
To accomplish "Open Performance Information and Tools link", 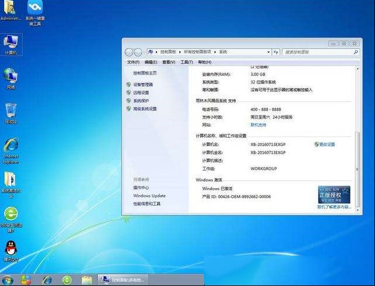I will click(146, 204).
